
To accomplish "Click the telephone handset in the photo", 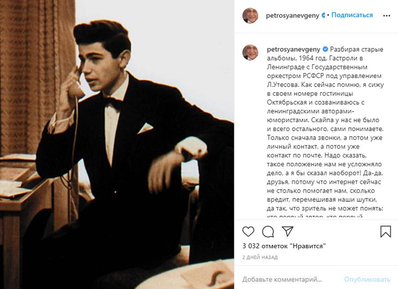I will coord(76,82).
